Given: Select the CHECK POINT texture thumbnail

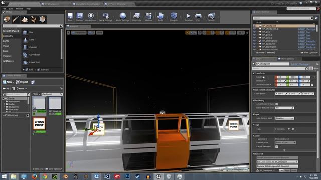Looking at the screenshot, I should [x=39, y=124].
